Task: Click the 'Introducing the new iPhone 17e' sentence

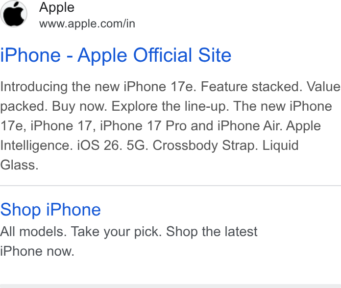Action: pyautogui.click(x=98, y=87)
